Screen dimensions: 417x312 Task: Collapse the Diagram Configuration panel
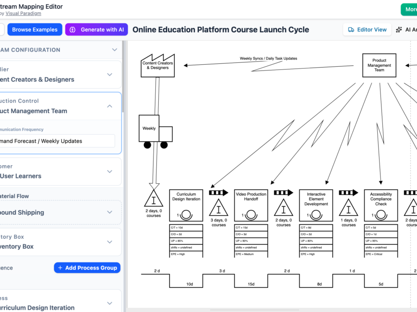pos(114,50)
